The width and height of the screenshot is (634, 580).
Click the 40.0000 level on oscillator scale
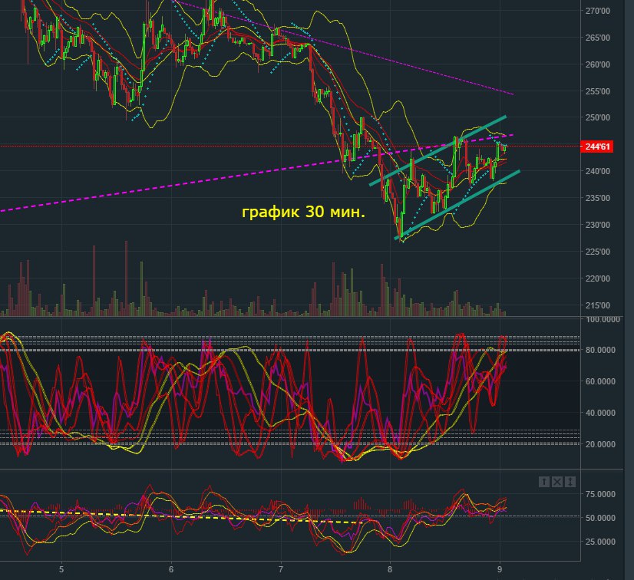[600, 413]
